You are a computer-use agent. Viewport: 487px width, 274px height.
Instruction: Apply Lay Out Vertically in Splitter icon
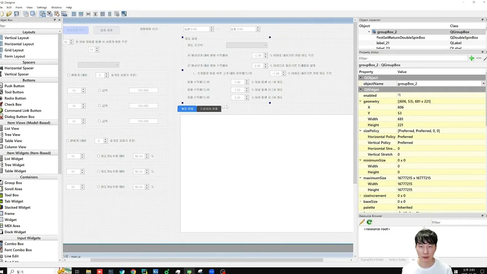tap(95, 14)
